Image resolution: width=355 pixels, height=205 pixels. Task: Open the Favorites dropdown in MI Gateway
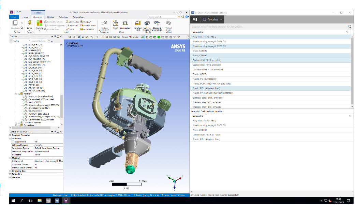[212, 19]
